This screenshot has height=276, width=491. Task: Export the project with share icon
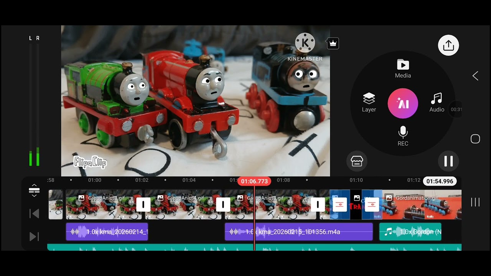[x=448, y=45]
